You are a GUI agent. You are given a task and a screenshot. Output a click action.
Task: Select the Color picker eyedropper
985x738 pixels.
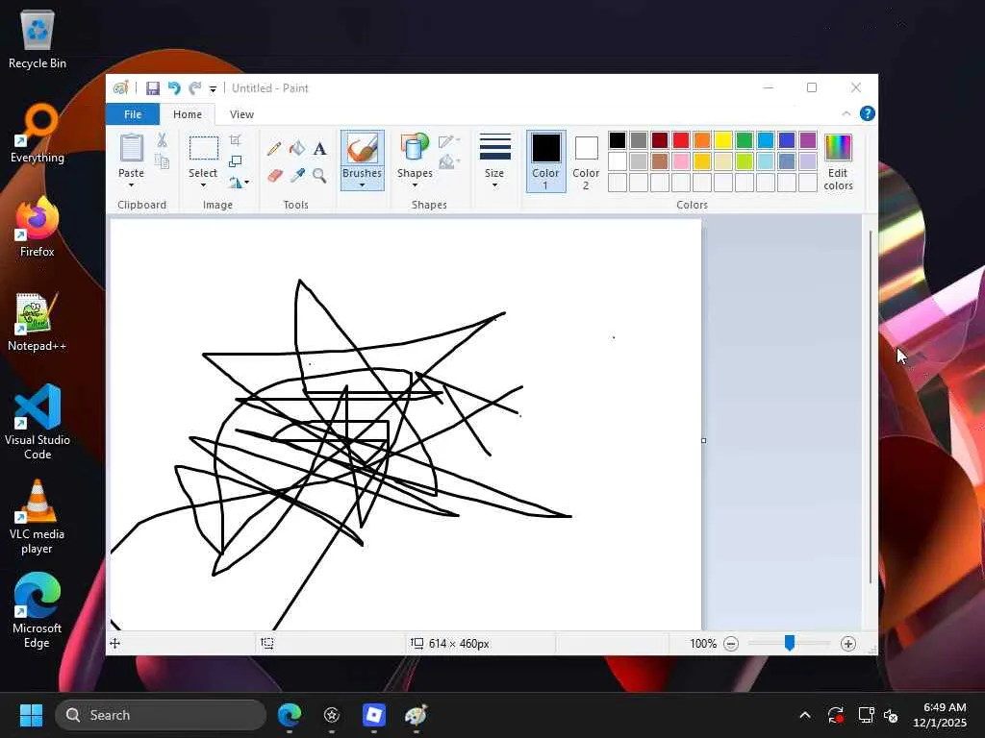[x=297, y=175]
